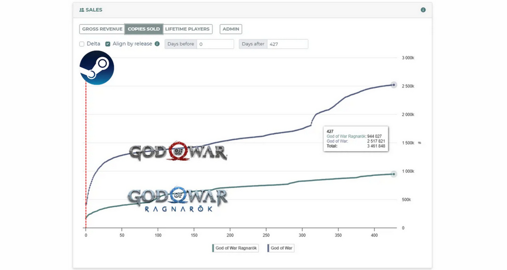Click the God of War Ragnarök logo

tap(177, 199)
